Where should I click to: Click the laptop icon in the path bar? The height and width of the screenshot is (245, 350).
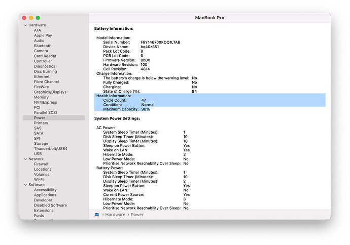click(97, 215)
